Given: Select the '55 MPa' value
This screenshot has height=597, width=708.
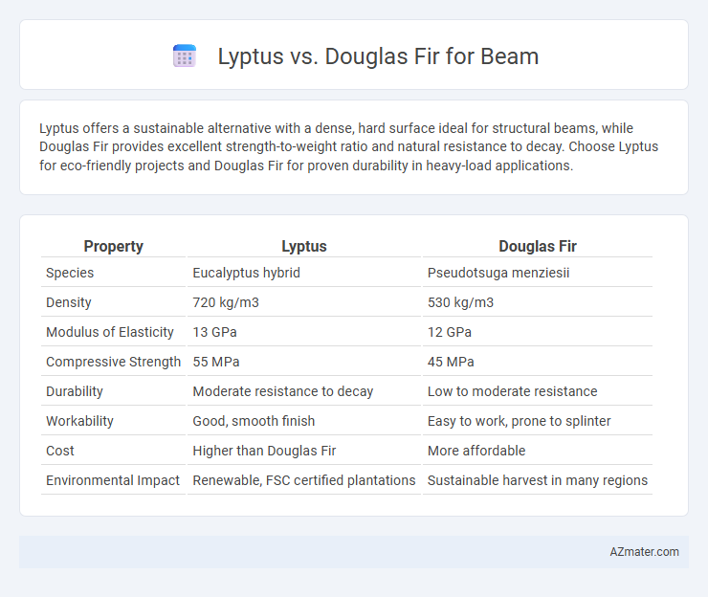Looking at the screenshot, I should click(216, 362).
